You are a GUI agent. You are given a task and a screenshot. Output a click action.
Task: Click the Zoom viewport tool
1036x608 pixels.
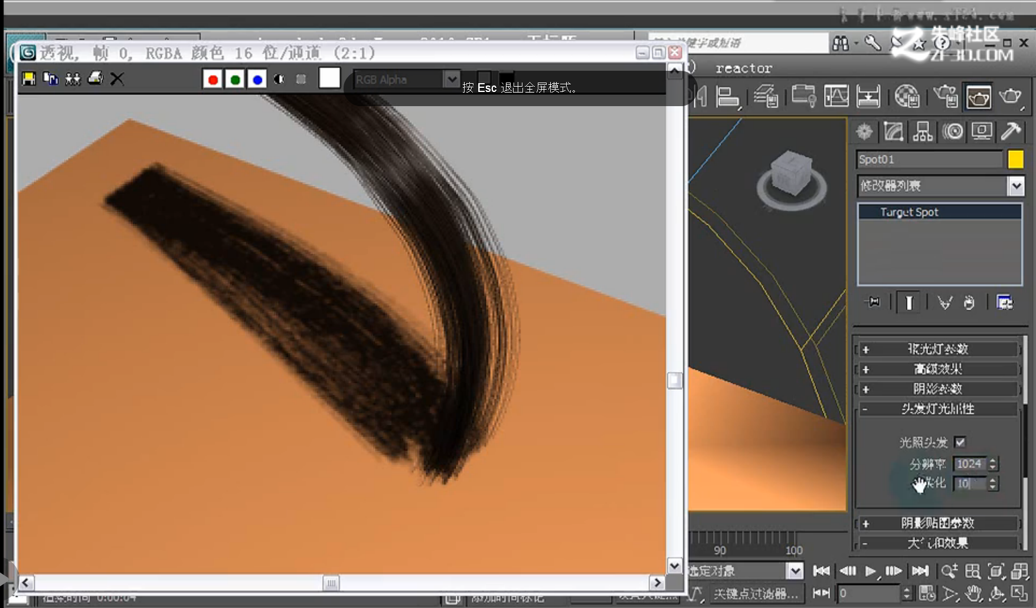[x=949, y=571]
